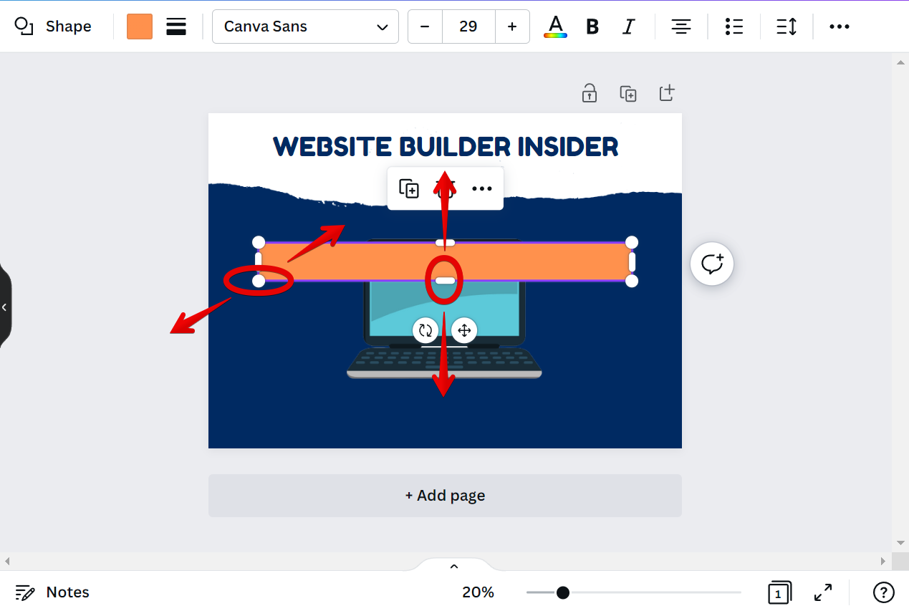Click the horizontal scrollbar left arrow
The width and height of the screenshot is (909, 611).
[x=7, y=561]
